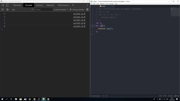
Task: Click CRLF line ending in status bar
Action: click(160, 96)
